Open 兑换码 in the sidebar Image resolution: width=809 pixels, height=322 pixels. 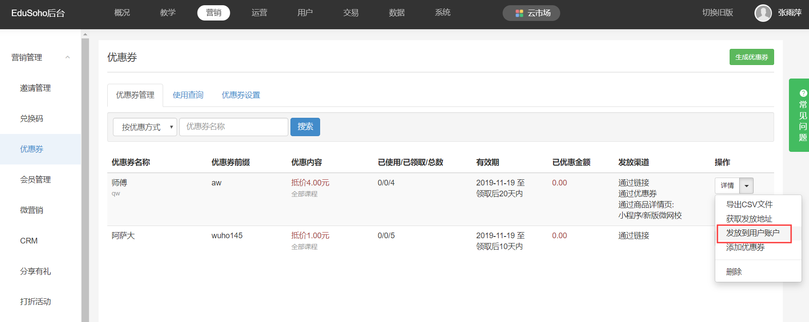(31, 119)
